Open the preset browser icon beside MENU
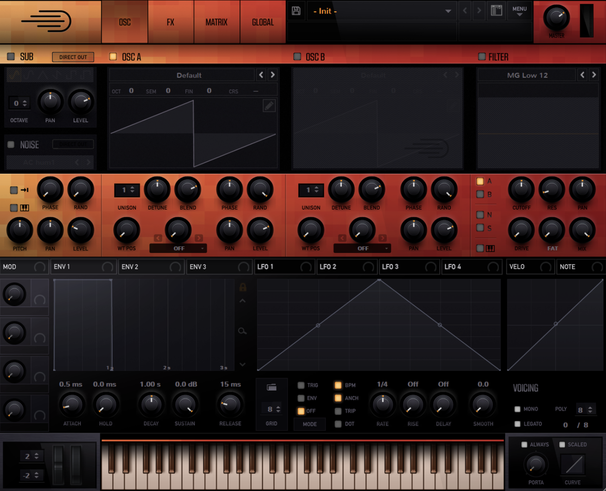606x491 pixels. [496, 10]
